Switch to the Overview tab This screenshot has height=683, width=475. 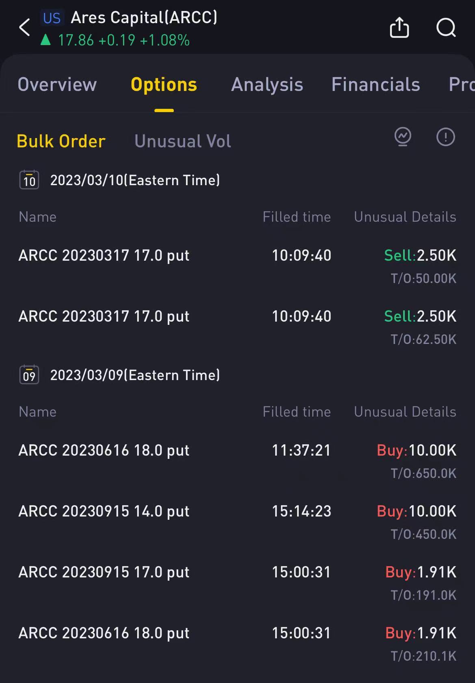point(57,84)
